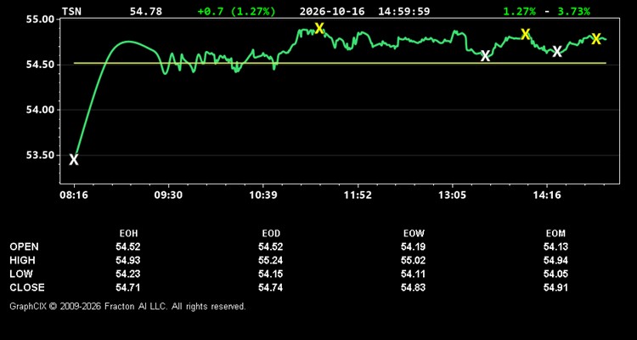Viewport: 637px width, 340px height.
Task: Click the white X marker after 13:05
Action: (485, 56)
